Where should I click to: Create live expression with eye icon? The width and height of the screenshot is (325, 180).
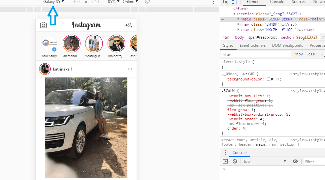295,161
